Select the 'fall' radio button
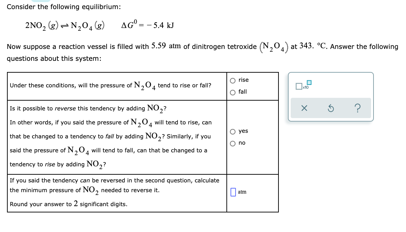406x232 pixels. 233,92
